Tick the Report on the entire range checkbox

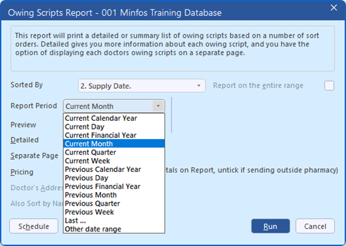[329, 86]
